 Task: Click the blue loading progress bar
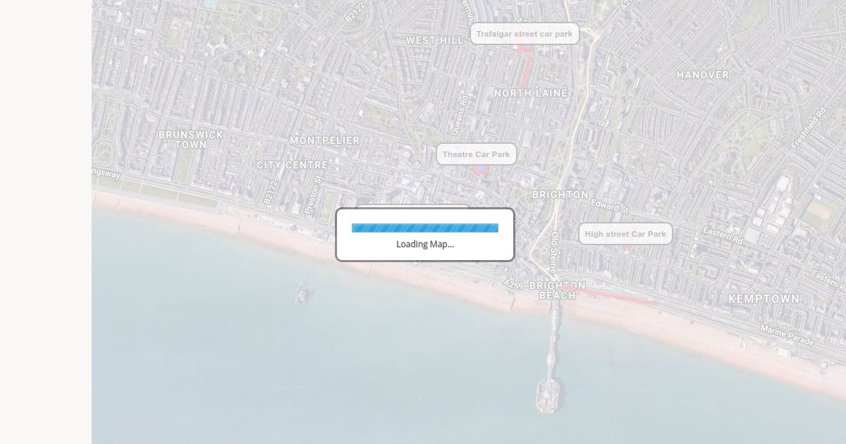(424, 228)
